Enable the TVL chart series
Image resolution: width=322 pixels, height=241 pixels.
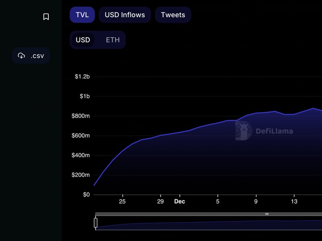82,15
